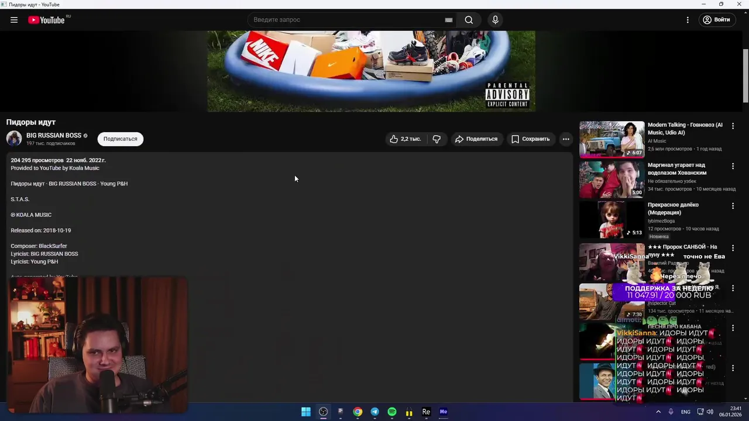Open options menu for Маргинал угарает video

point(733,166)
